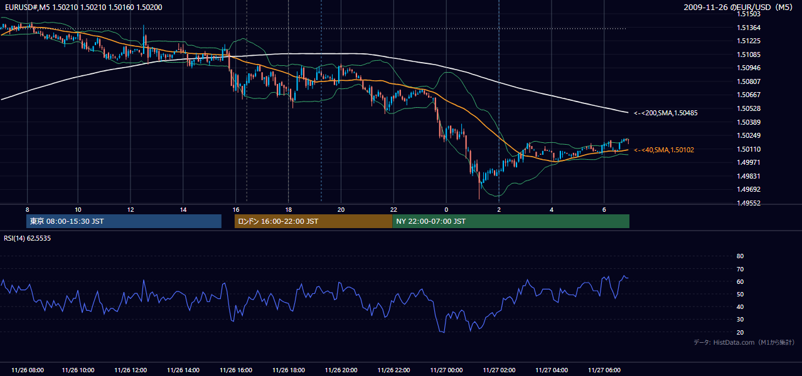Click the 11/27 06:00 time label
The image size is (802, 376).
[604, 370]
